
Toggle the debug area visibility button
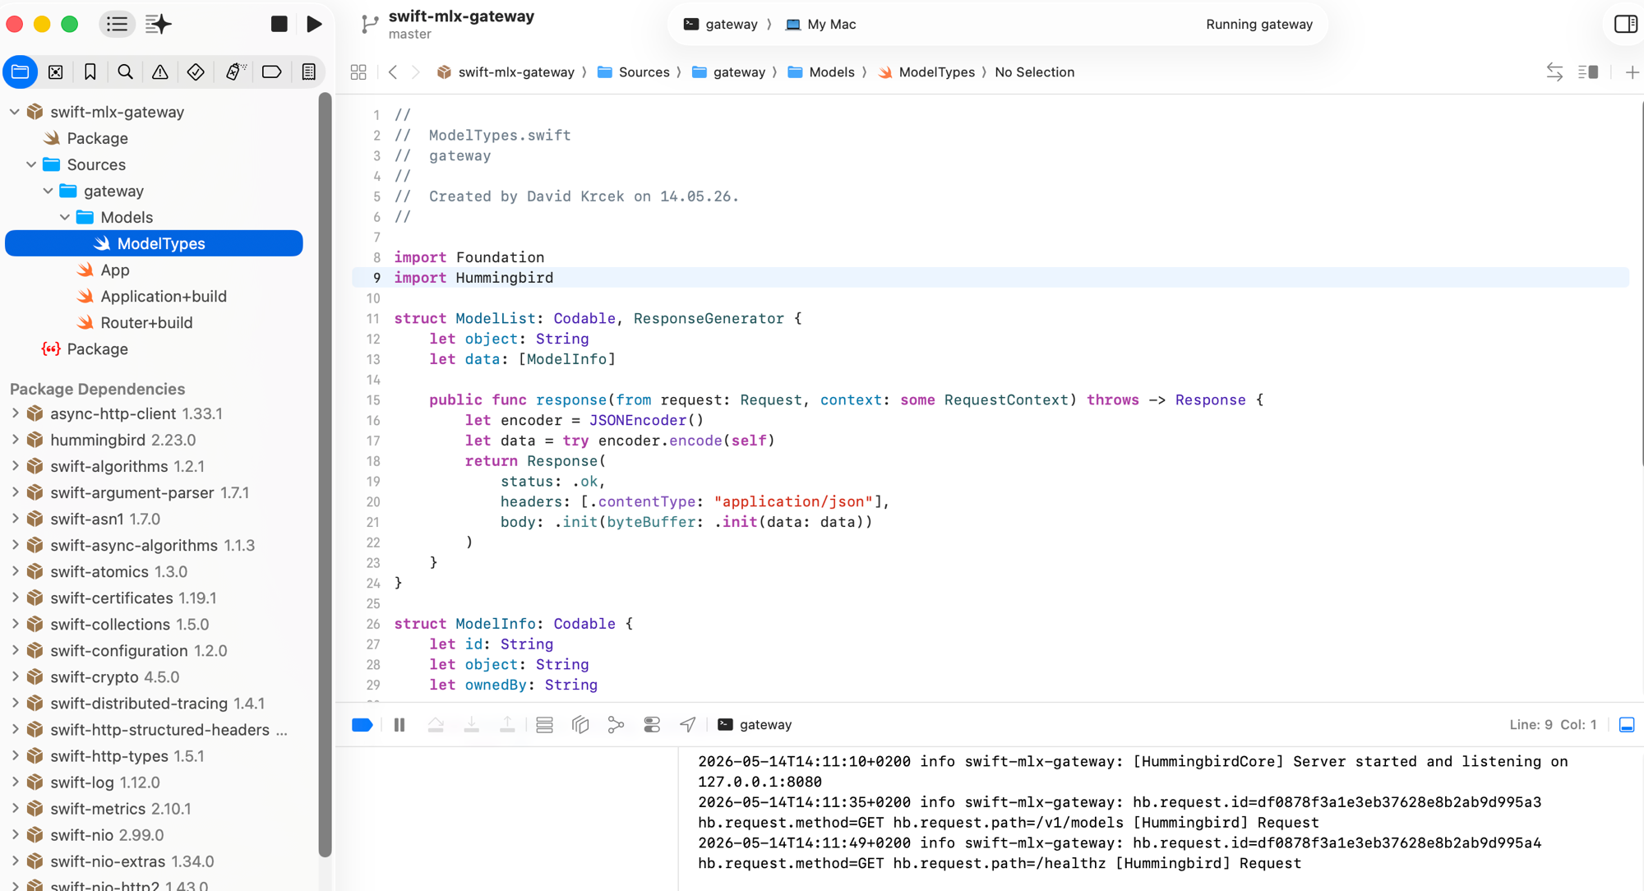pyautogui.click(x=1627, y=725)
